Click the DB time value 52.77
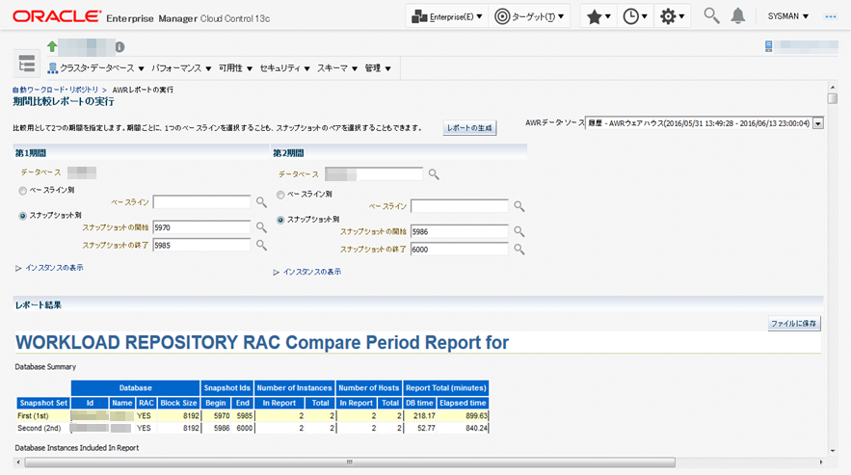Screen dimensions: 851x475 (425, 429)
